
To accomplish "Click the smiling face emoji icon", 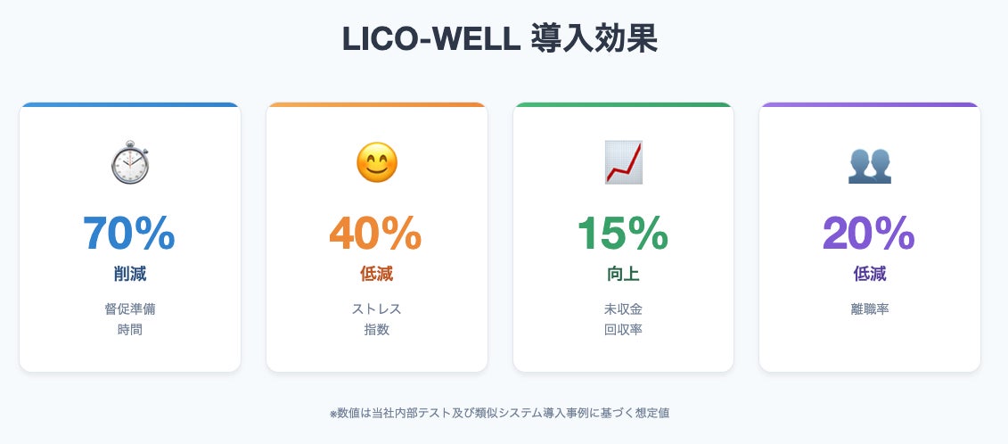I will 376,163.
